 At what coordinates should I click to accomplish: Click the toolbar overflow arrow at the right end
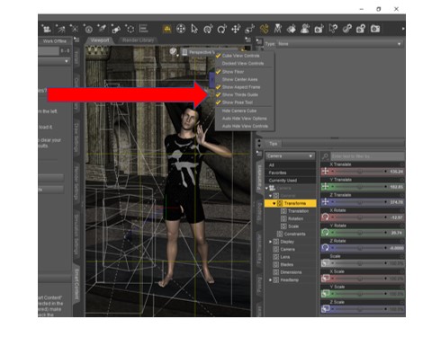[x=403, y=29]
